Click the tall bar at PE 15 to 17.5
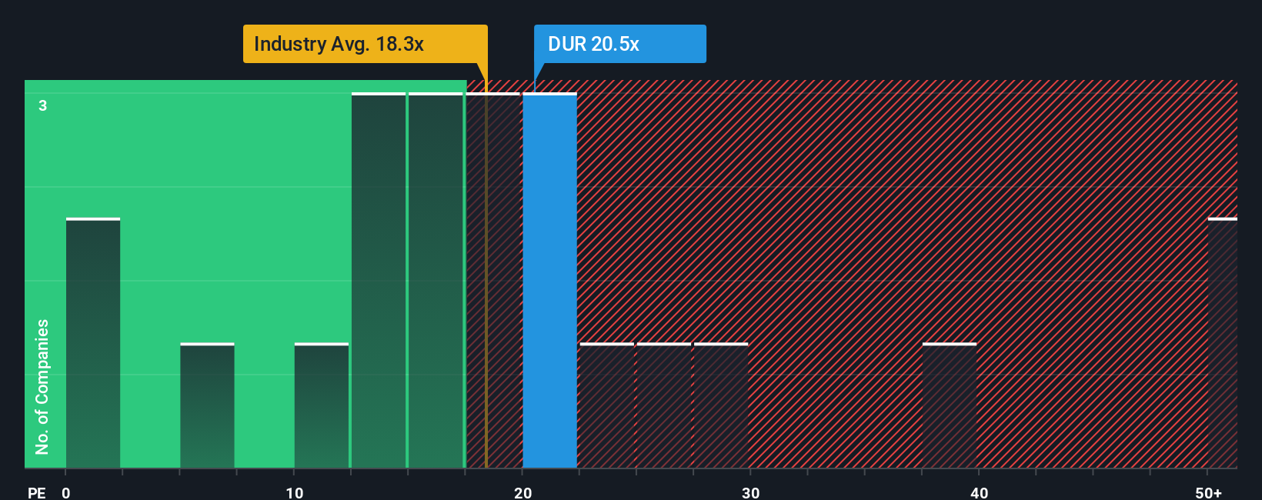 436,281
